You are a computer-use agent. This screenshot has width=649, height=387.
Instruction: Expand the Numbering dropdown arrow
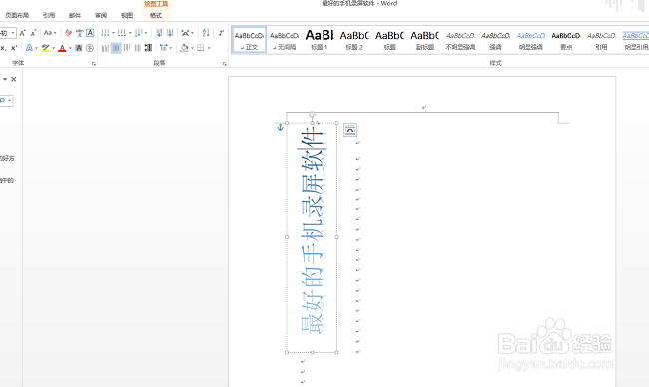tap(129, 33)
